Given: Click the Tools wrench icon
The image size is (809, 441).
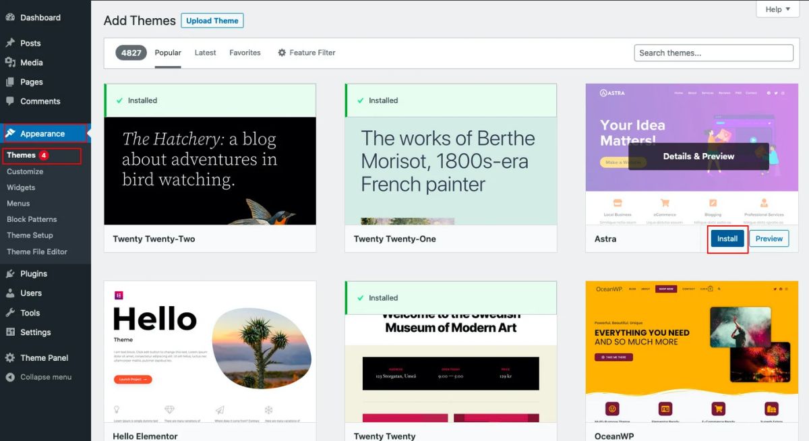Looking at the screenshot, I should [x=10, y=313].
